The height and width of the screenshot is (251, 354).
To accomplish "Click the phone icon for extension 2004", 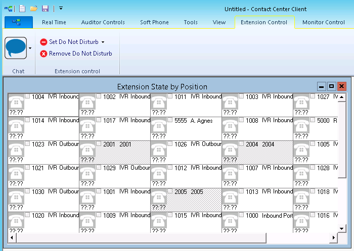I will (230, 149).
